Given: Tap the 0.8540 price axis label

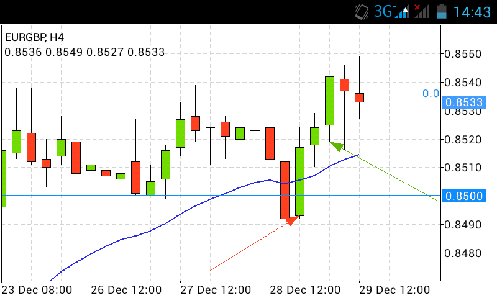Looking at the screenshot, I should pos(463,83).
